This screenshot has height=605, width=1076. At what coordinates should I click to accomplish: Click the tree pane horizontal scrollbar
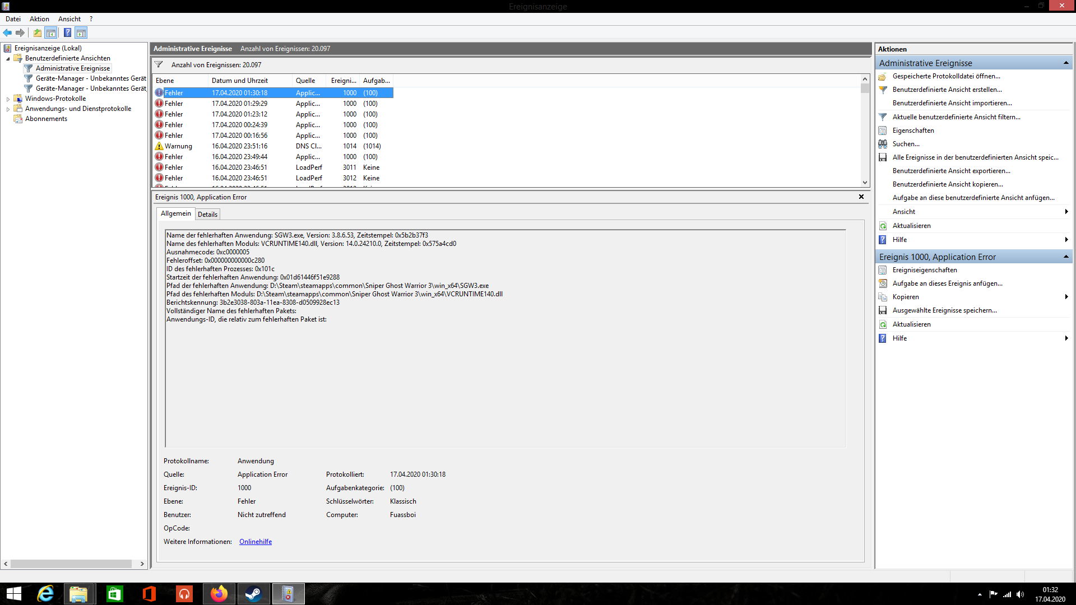71,564
